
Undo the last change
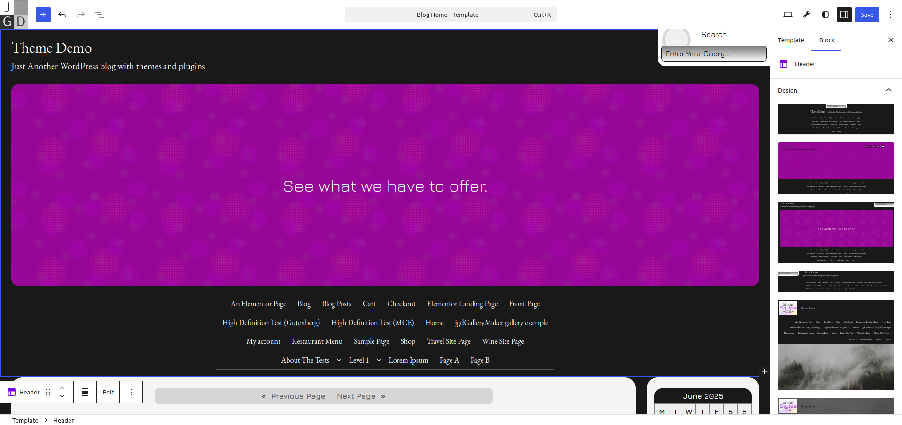tap(62, 15)
